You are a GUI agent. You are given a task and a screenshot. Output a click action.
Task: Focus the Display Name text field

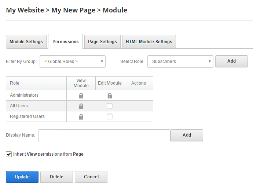pos(104,136)
